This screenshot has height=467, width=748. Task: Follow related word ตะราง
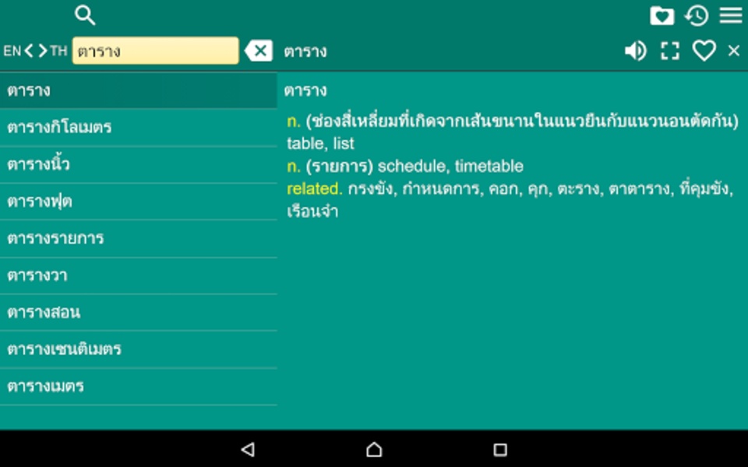coord(577,189)
